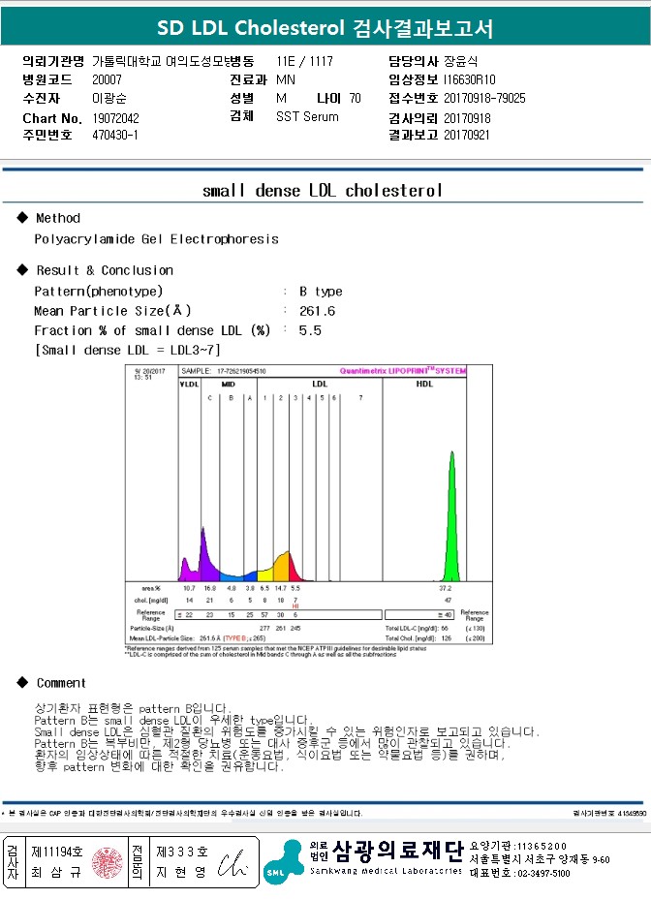The width and height of the screenshot is (651, 899).
Task: Click the small dense LDL fraction '5.5'
Action: [310, 330]
